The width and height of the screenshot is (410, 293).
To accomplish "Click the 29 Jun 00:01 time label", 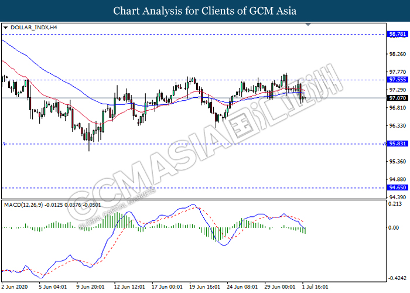I will click(x=280, y=287).
